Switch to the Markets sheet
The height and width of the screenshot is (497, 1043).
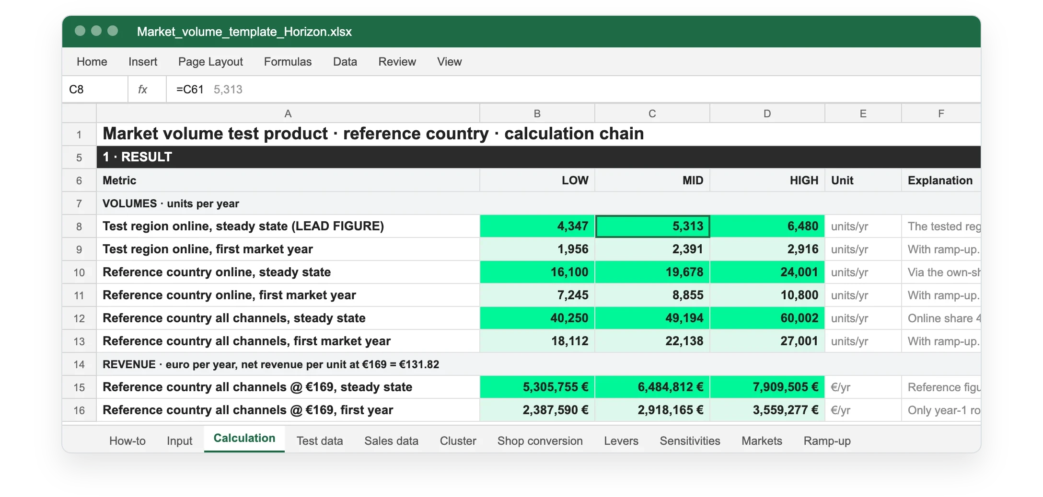762,441
